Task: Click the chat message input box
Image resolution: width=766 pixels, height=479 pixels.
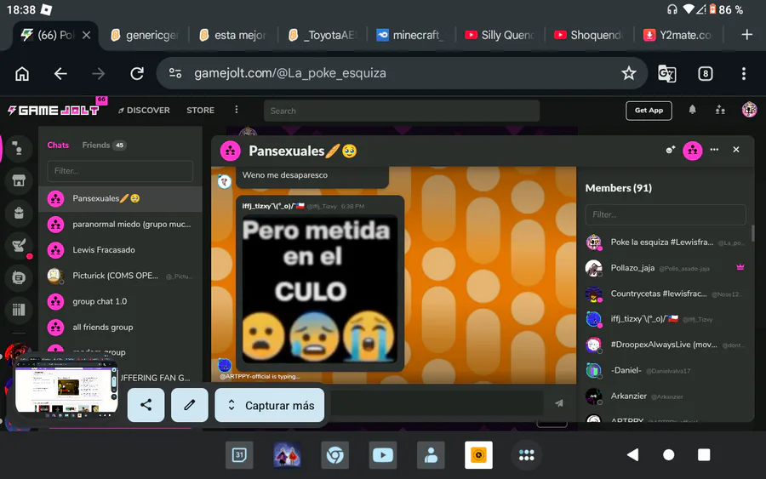Action: coord(437,403)
